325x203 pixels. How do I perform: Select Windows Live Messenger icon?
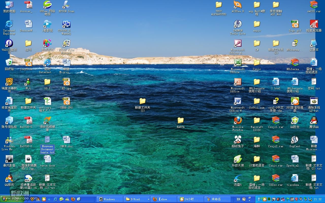(9, 143)
